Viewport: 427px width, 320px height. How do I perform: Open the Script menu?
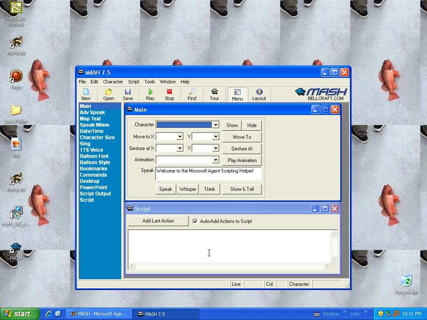tap(134, 82)
